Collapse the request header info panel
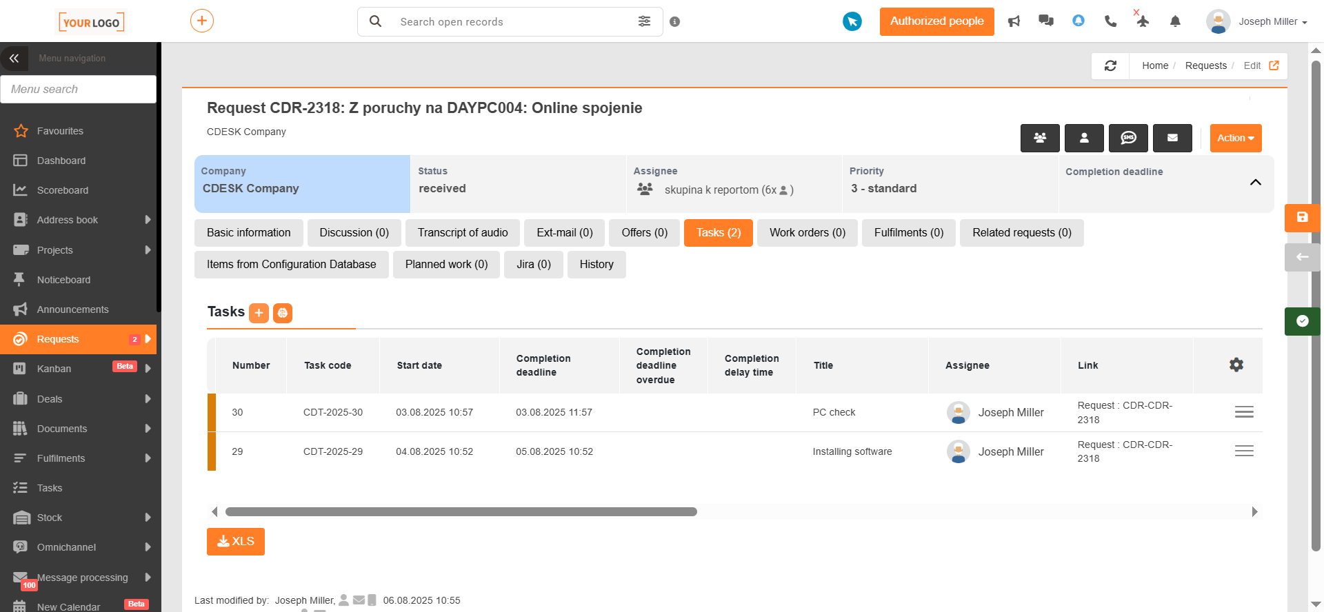1324x612 pixels. tap(1255, 183)
